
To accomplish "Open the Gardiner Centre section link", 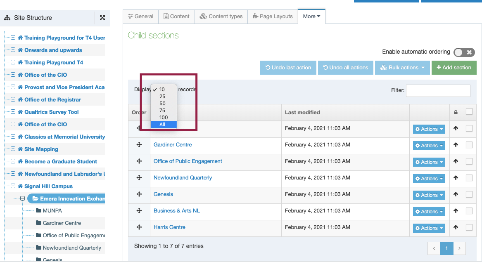I will [x=173, y=145].
